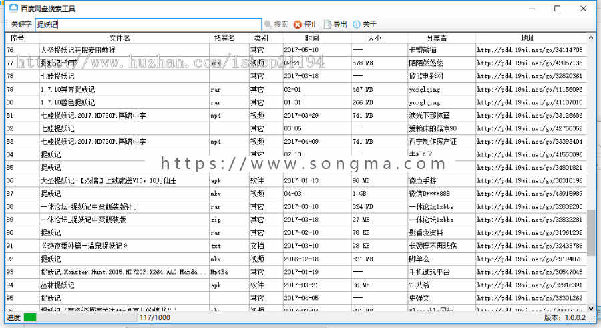Select row 《热夜番外篇—温泉捉妖记》
Image resolution: width=601 pixels, height=328 pixels.
coord(296,246)
